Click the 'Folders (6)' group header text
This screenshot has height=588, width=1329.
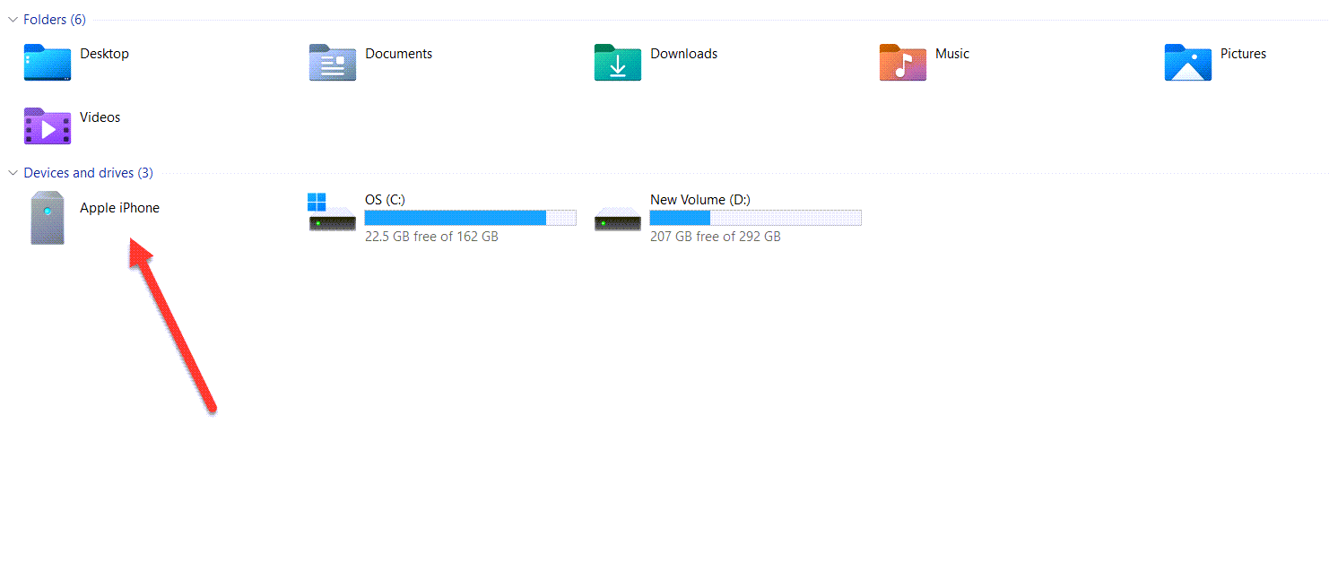click(x=55, y=19)
